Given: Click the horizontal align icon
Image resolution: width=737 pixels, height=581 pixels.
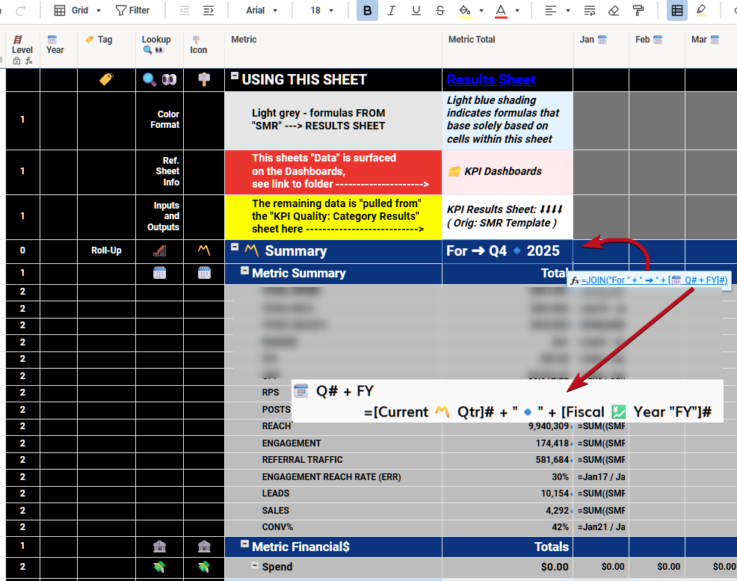Looking at the screenshot, I should [x=550, y=10].
